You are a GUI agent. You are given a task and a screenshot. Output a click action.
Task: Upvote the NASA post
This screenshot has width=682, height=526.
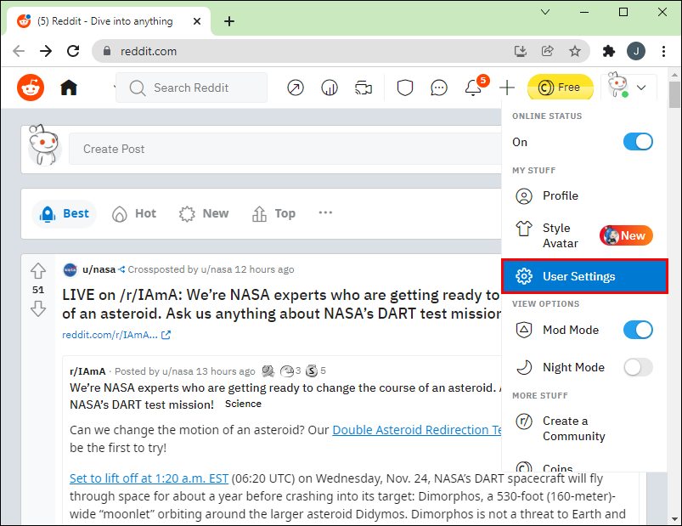(x=38, y=271)
